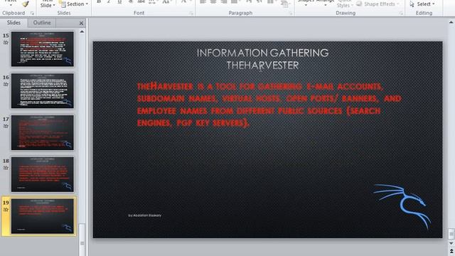Open the Shape Effects menu
455x256 pixels.
378,4
